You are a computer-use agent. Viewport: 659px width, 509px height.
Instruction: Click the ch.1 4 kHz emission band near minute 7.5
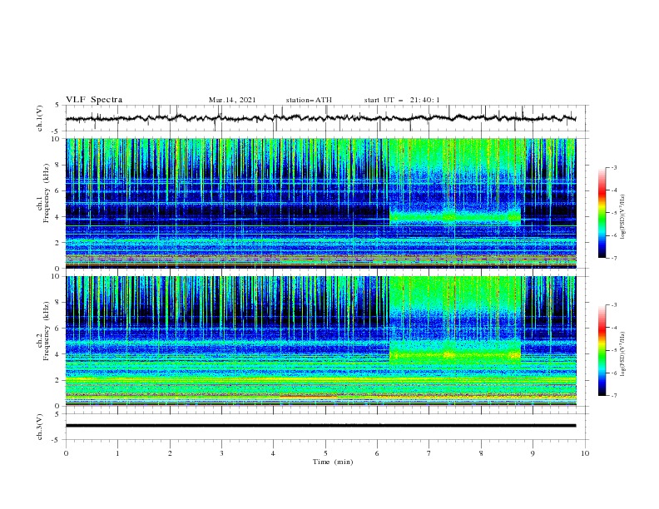coord(455,217)
